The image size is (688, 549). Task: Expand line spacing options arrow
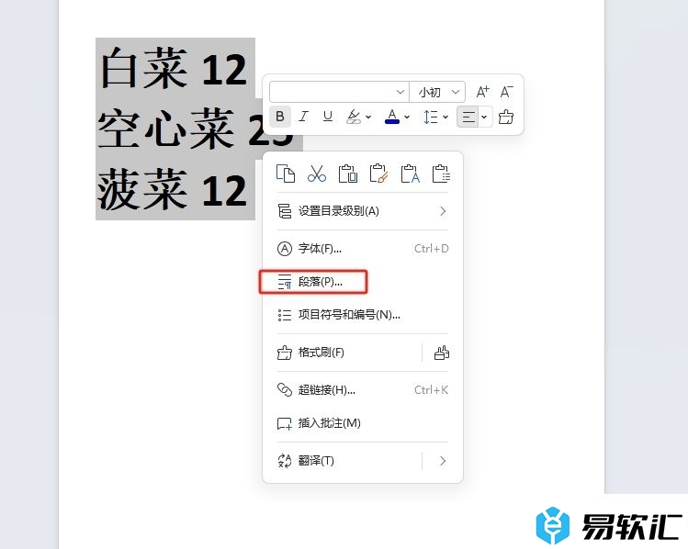(446, 118)
